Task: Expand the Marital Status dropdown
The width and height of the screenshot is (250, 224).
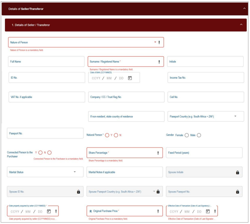Action: point(75,172)
